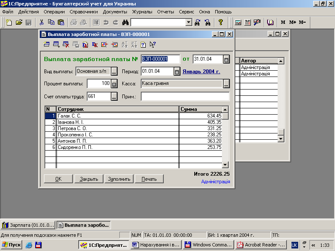Open the Сервис menu
This screenshot has width=335, height=251.
click(186, 12)
